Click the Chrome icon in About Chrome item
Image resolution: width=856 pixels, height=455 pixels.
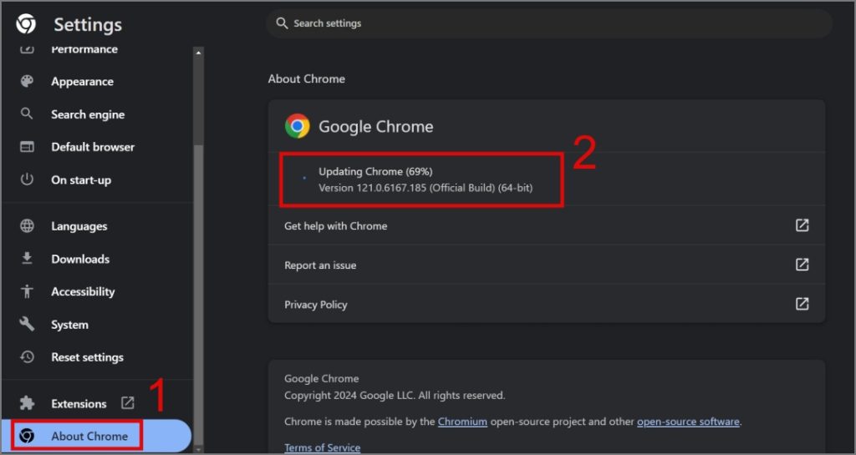(27, 436)
